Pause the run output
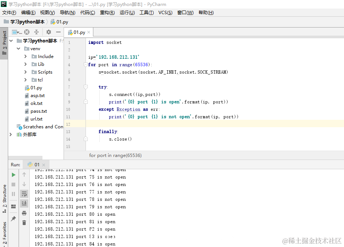 13,194
